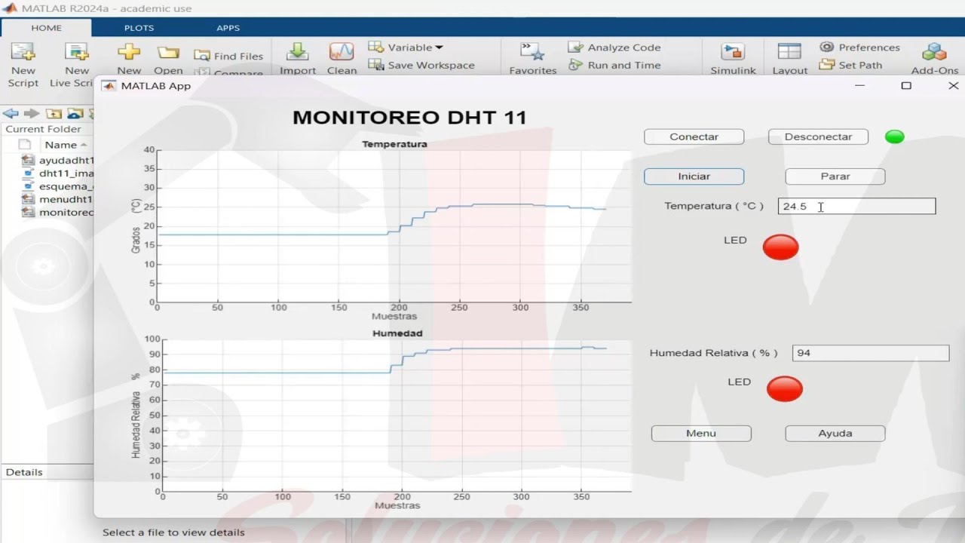Click the blue back arrow in folder toolbar
This screenshot has height=543, width=965.
coord(11,114)
